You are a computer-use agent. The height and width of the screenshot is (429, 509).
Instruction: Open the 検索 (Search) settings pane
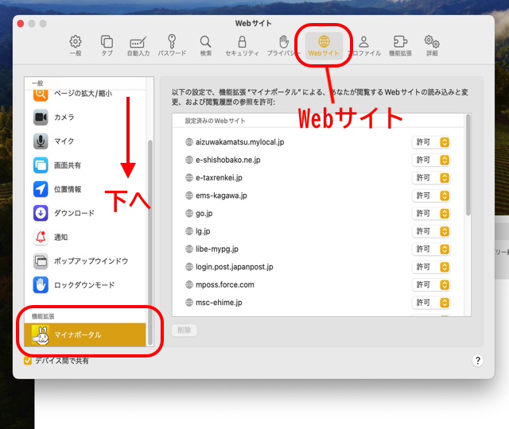click(205, 45)
